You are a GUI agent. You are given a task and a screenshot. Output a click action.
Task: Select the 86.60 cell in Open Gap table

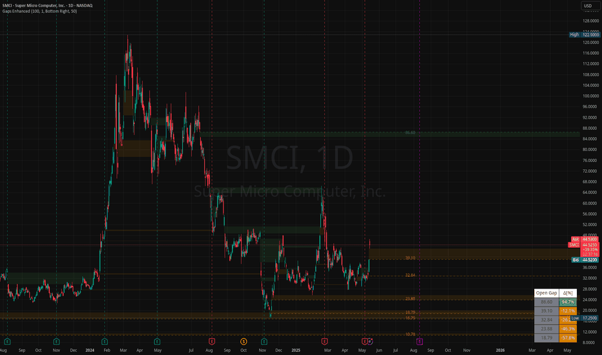[x=546, y=302]
